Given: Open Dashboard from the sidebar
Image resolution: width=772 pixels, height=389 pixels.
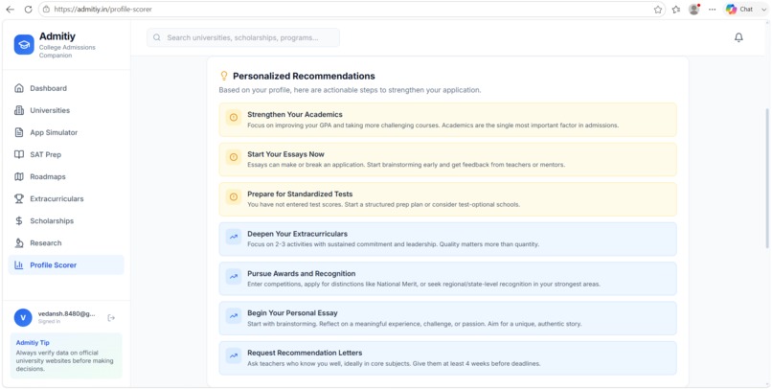Looking at the screenshot, I should click(x=66, y=89).
